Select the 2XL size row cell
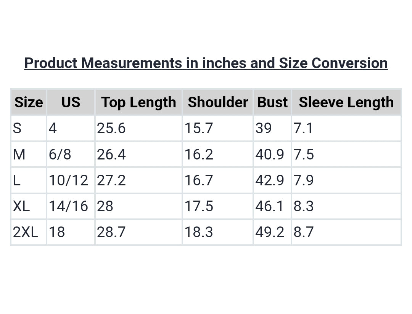This screenshot has width=412, height=314. [29, 232]
